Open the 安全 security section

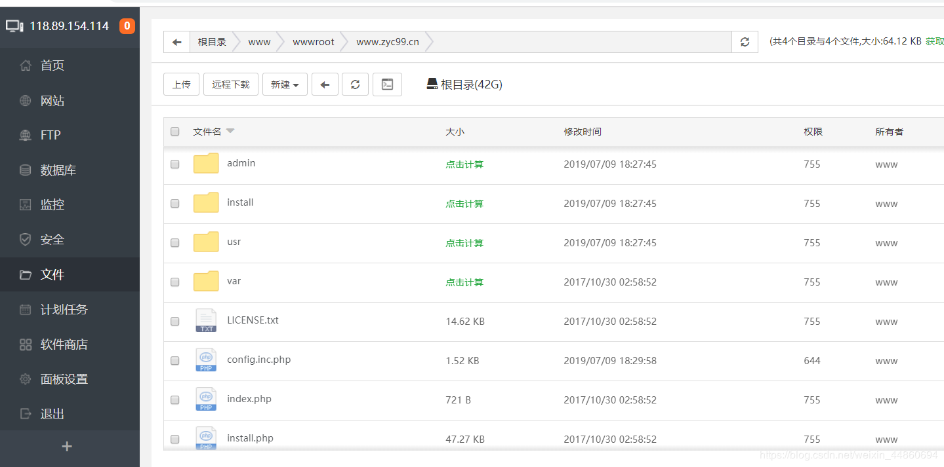tap(52, 240)
